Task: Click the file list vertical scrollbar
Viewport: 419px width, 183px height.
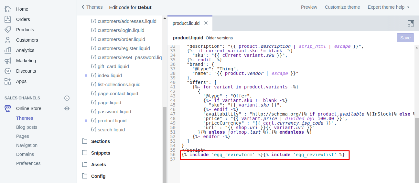Action: pyautogui.click(x=165, y=145)
